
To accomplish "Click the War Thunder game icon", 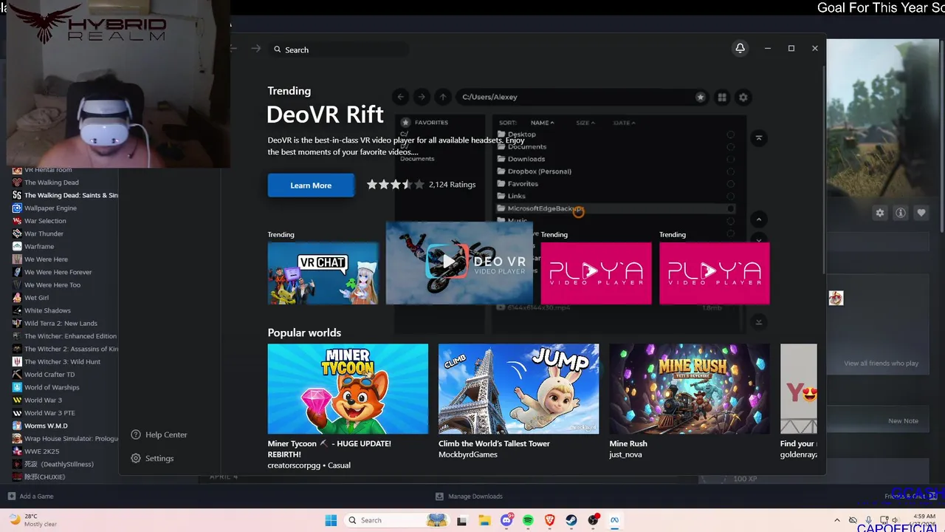I will (x=17, y=233).
